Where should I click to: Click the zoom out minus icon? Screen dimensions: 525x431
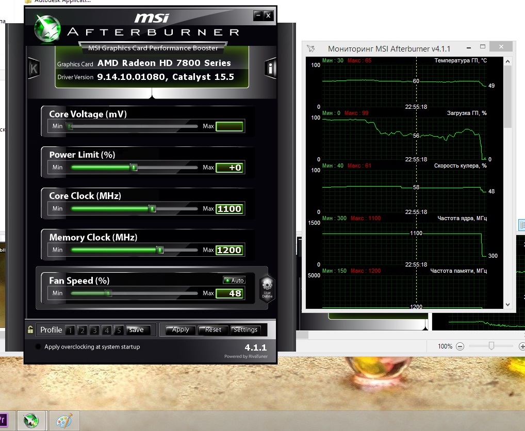(460, 346)
